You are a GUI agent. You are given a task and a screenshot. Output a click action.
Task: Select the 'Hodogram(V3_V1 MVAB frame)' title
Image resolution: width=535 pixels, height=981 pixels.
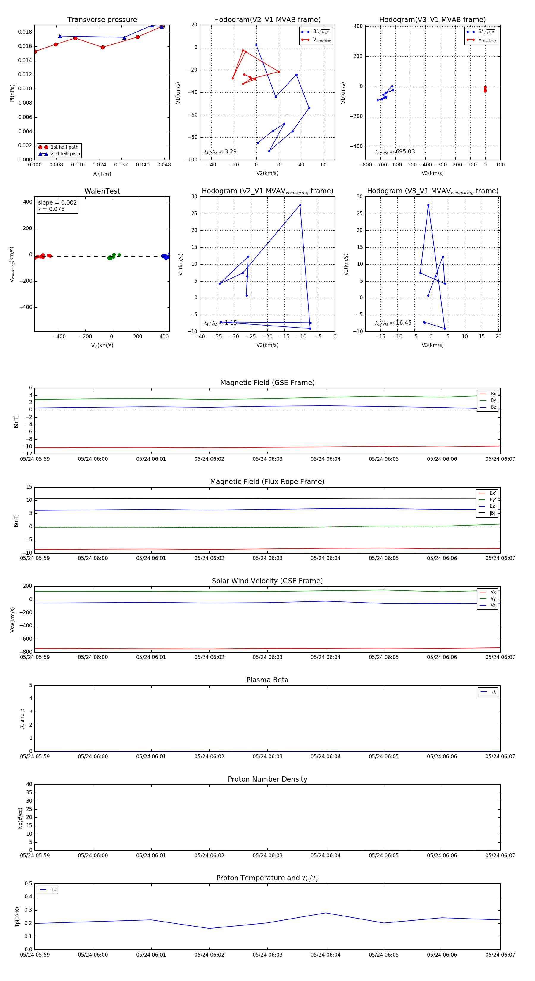point(432,20)
